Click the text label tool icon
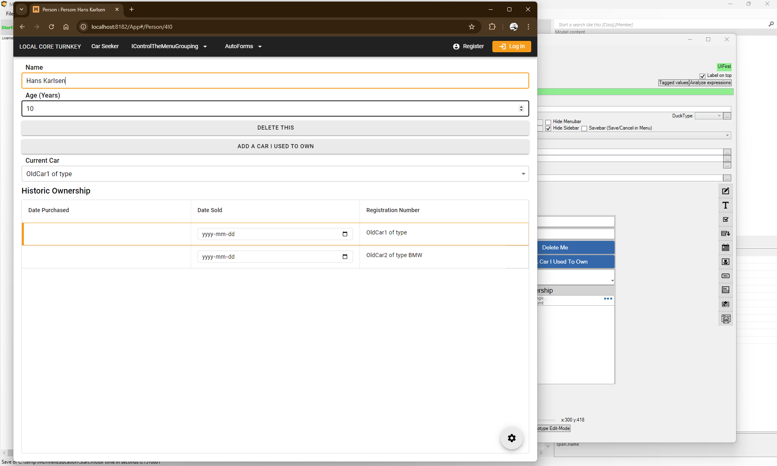The height and width of the screenshot is (466, 777). (x=725, y=206)
